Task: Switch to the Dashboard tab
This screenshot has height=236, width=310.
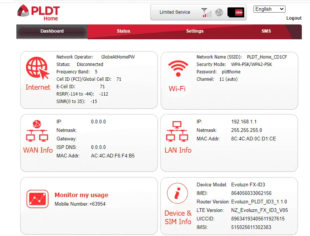Action: tap(52, 31)
